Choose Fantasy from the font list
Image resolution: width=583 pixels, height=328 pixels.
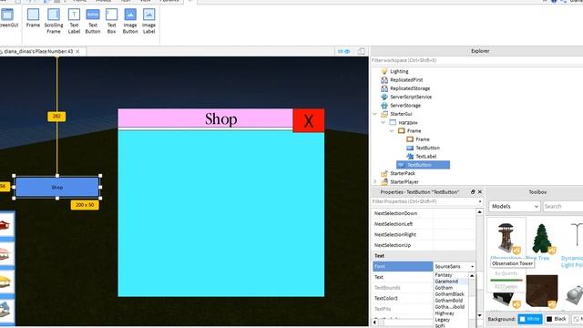pos(444,275)
